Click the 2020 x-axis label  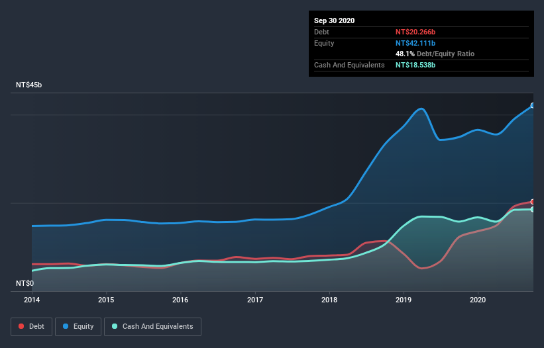(478, 300)
